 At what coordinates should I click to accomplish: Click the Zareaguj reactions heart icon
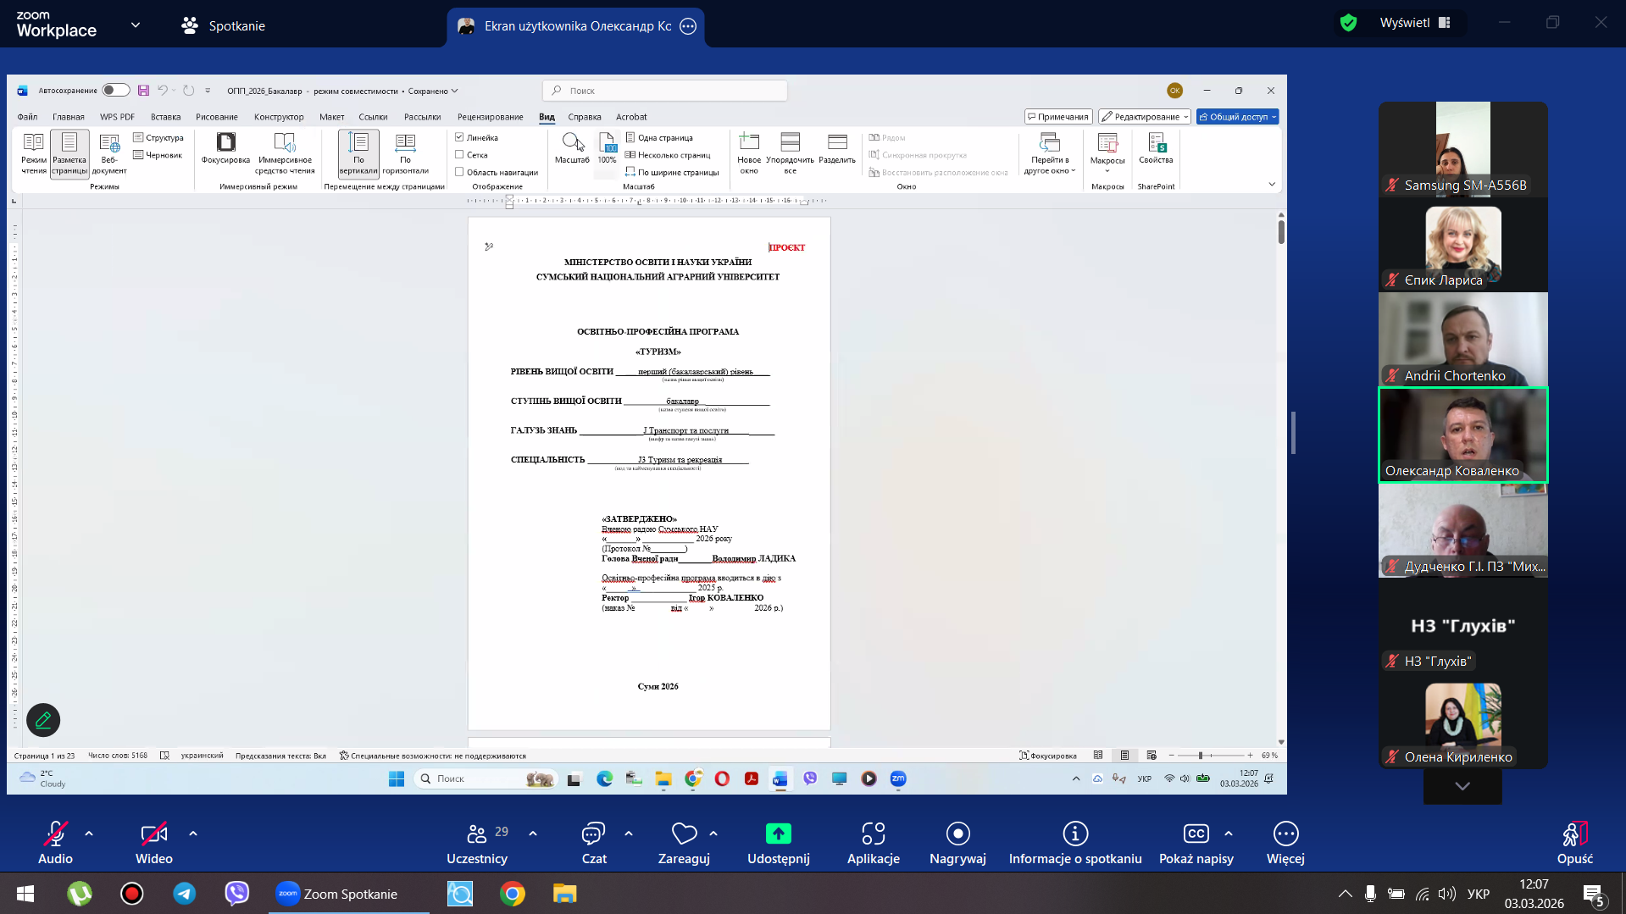683,834
